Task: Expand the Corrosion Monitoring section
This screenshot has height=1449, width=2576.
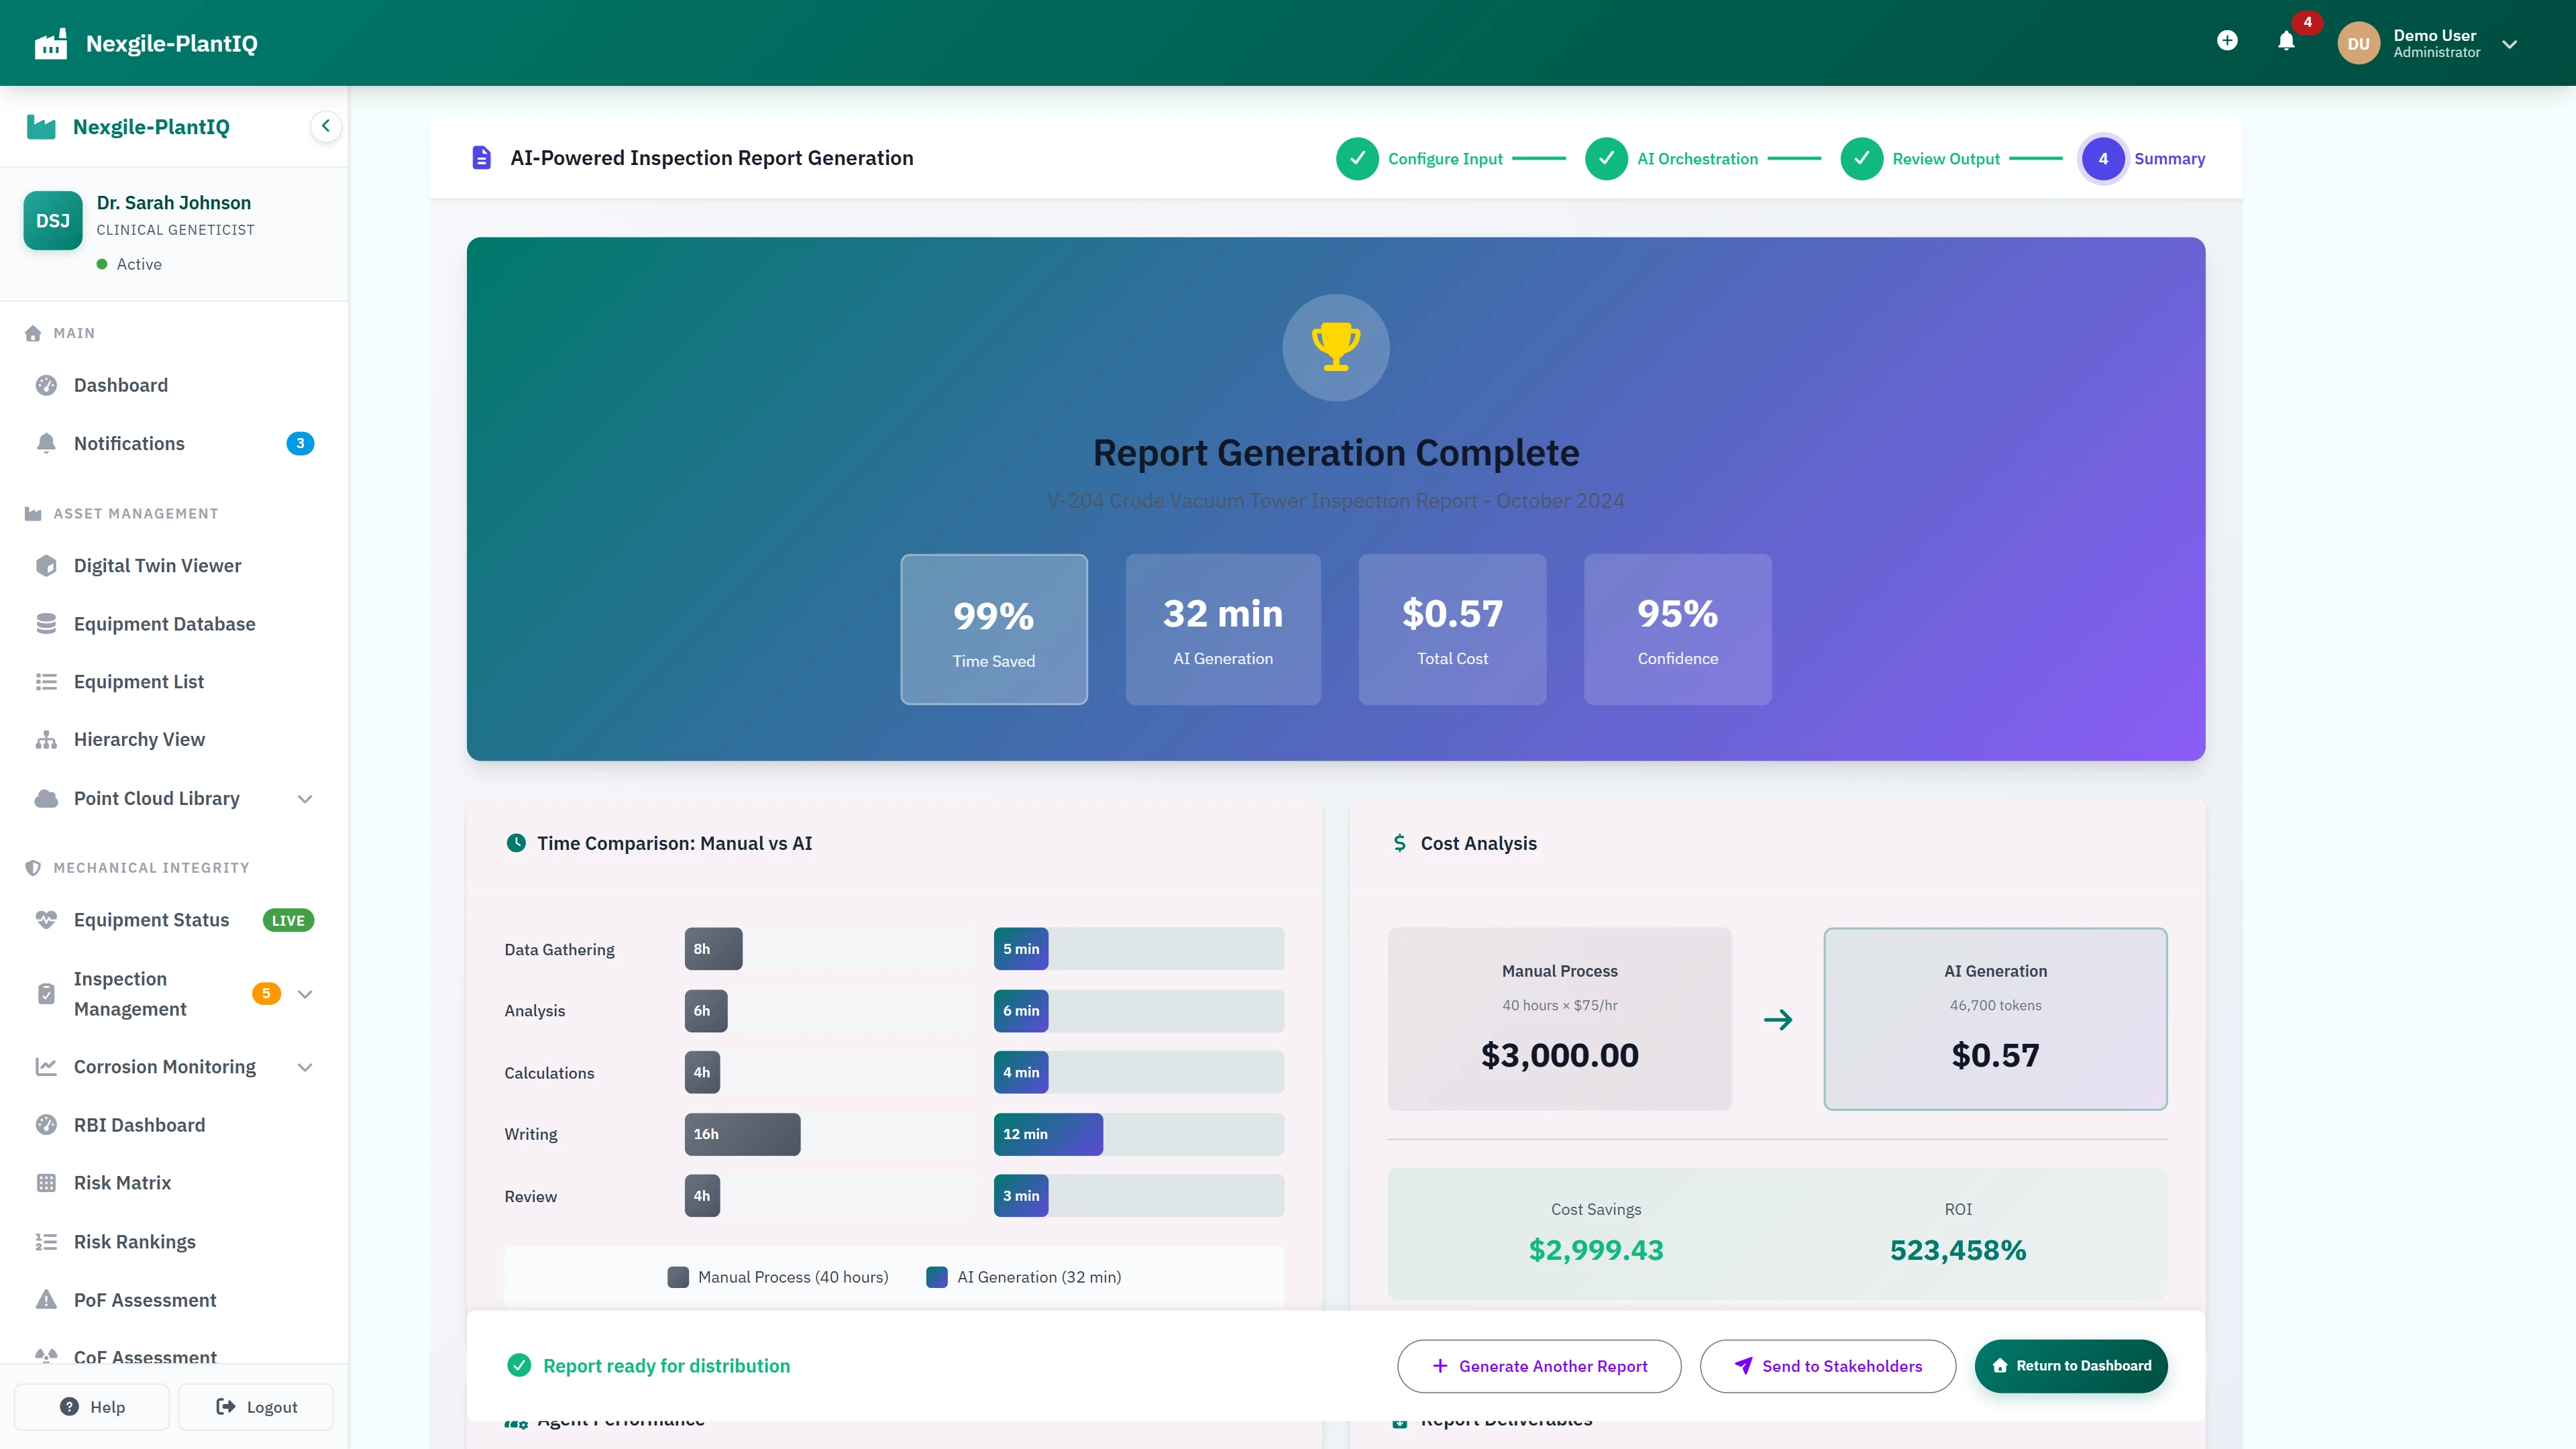Action: coord(305,1067)
